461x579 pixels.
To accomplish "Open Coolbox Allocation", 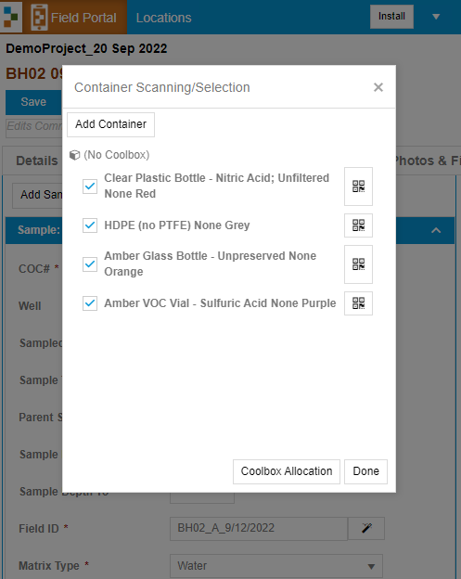I will pos(287,471).
